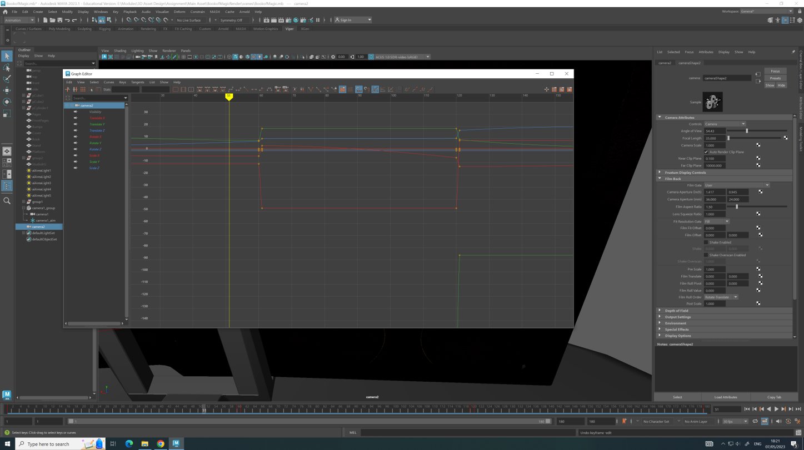Open the Film Gate dropdown
The width and height of the screenshot is (804, 450).
click(736, 185)
